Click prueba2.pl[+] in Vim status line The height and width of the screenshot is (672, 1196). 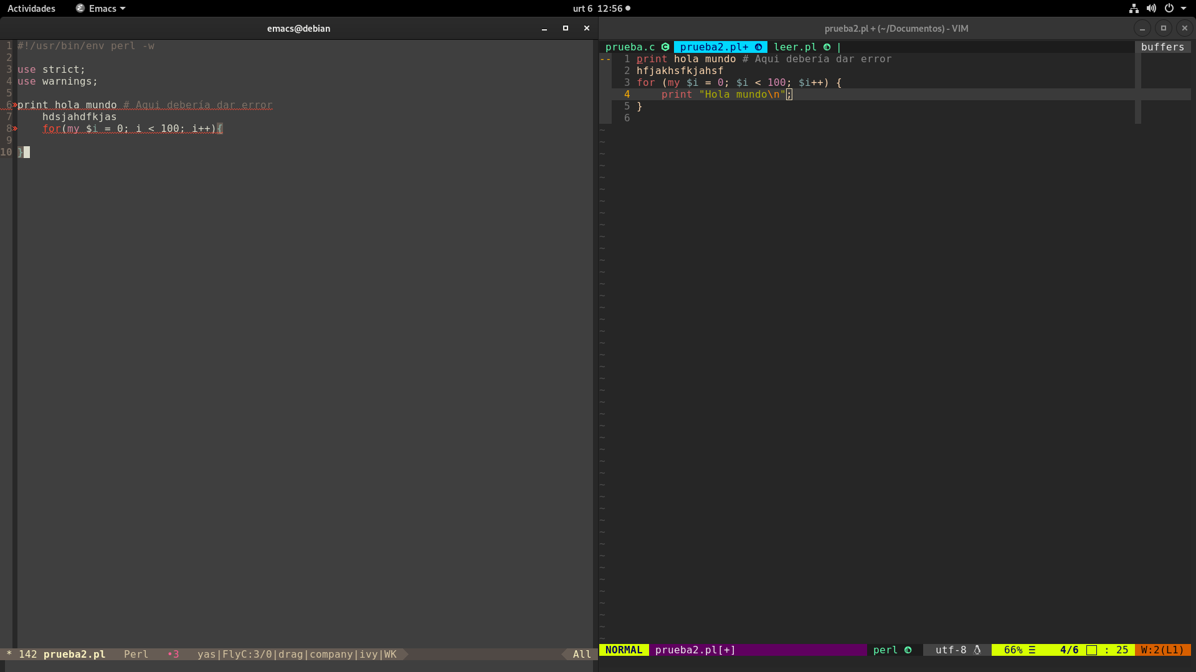tap(695, 650)
